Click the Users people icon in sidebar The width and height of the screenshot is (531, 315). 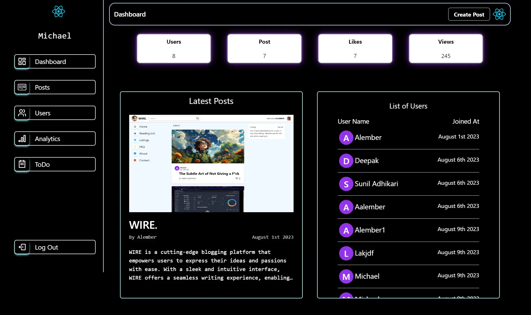point(22,113)
